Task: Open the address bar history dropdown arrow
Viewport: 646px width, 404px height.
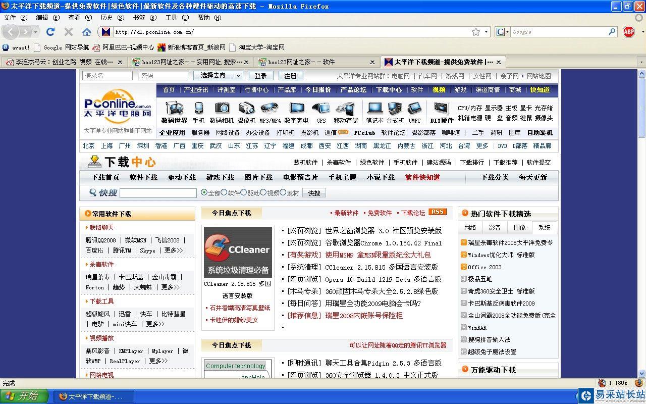Action: [x=487, y=32]
